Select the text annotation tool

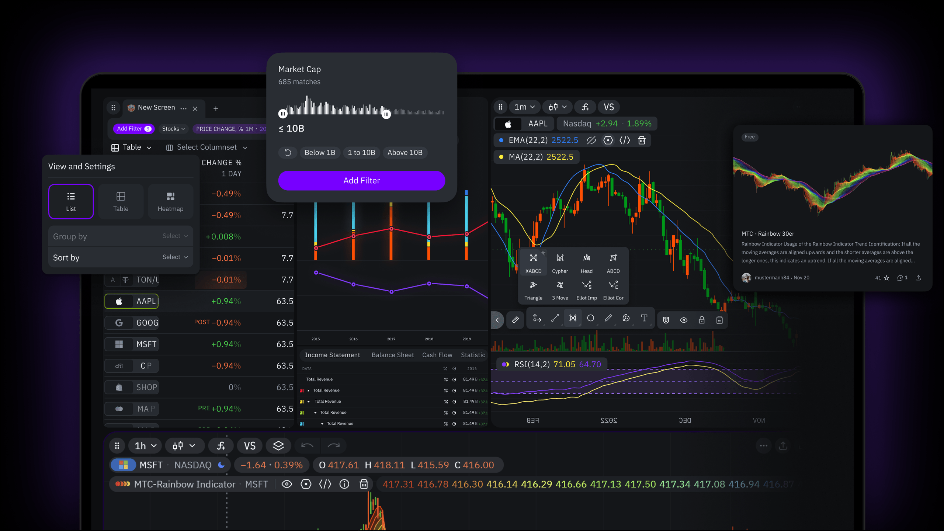[x=644, y=318]
